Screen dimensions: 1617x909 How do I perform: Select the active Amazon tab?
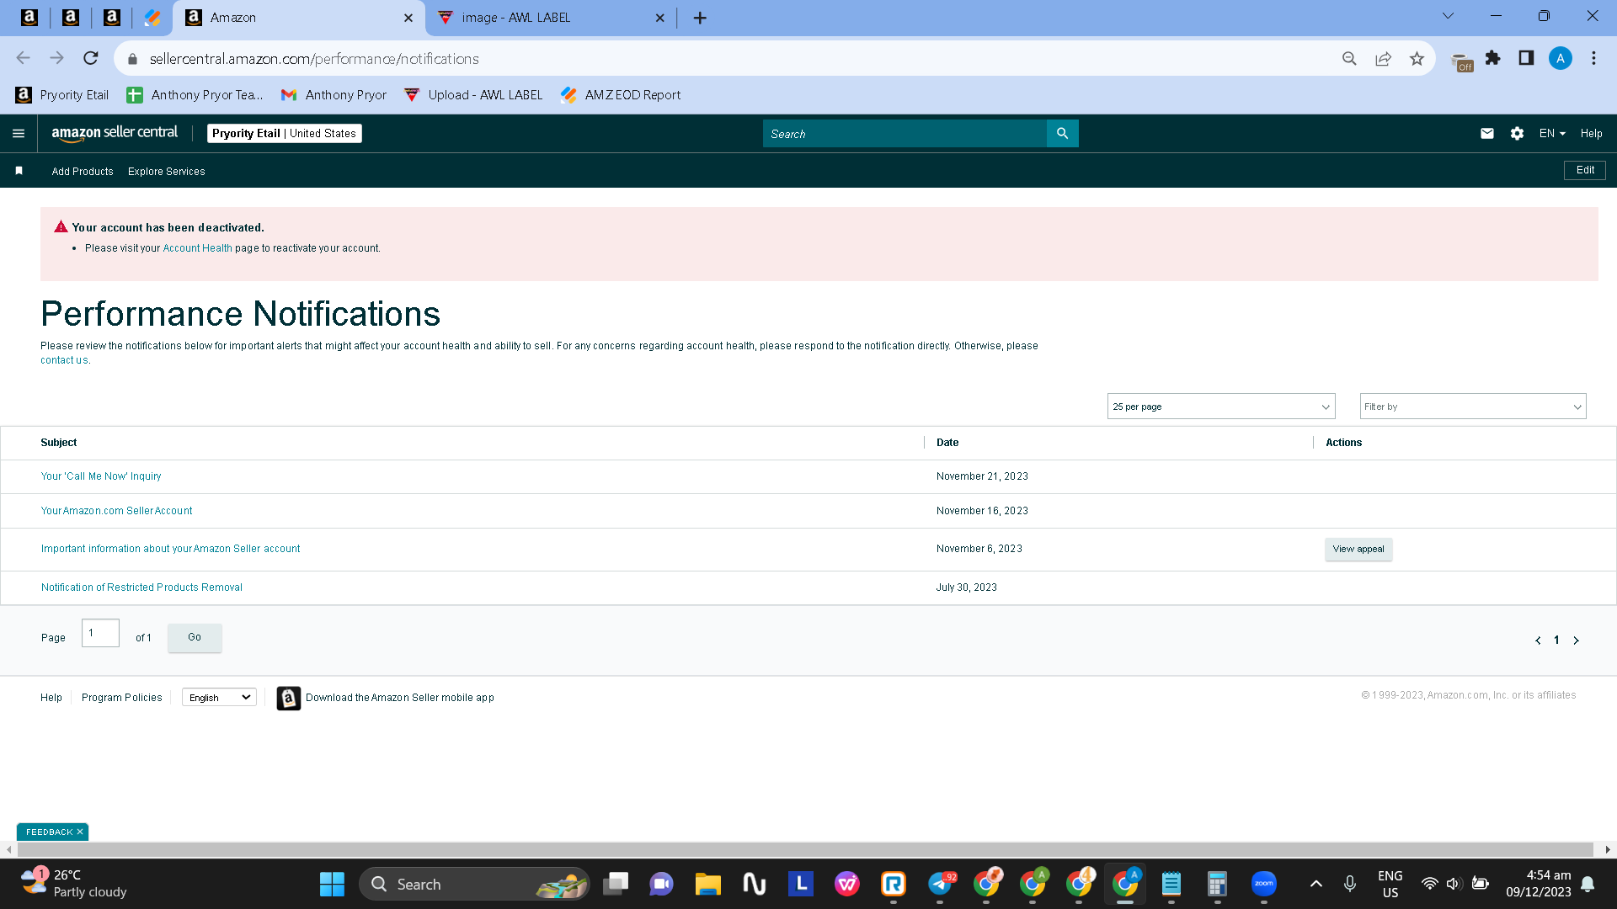pyautogui.click(x=299, y=18)
